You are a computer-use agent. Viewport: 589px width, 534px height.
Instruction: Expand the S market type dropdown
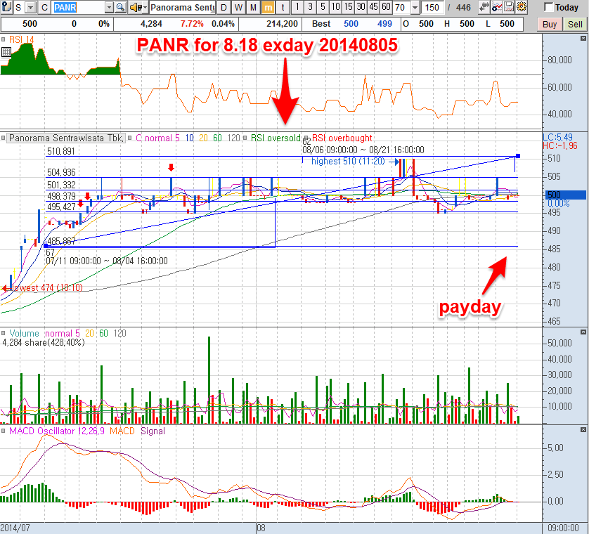tap(31, 7)
